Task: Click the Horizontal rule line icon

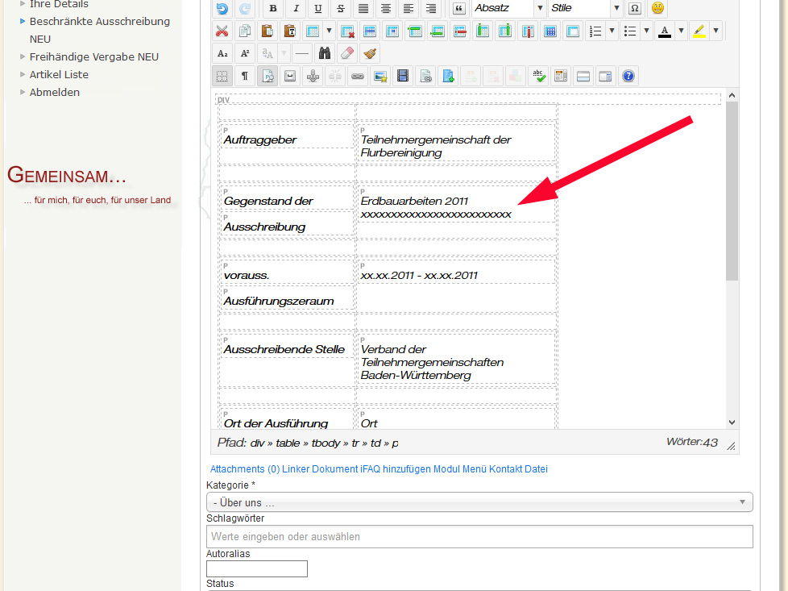Action: [302, 53]
